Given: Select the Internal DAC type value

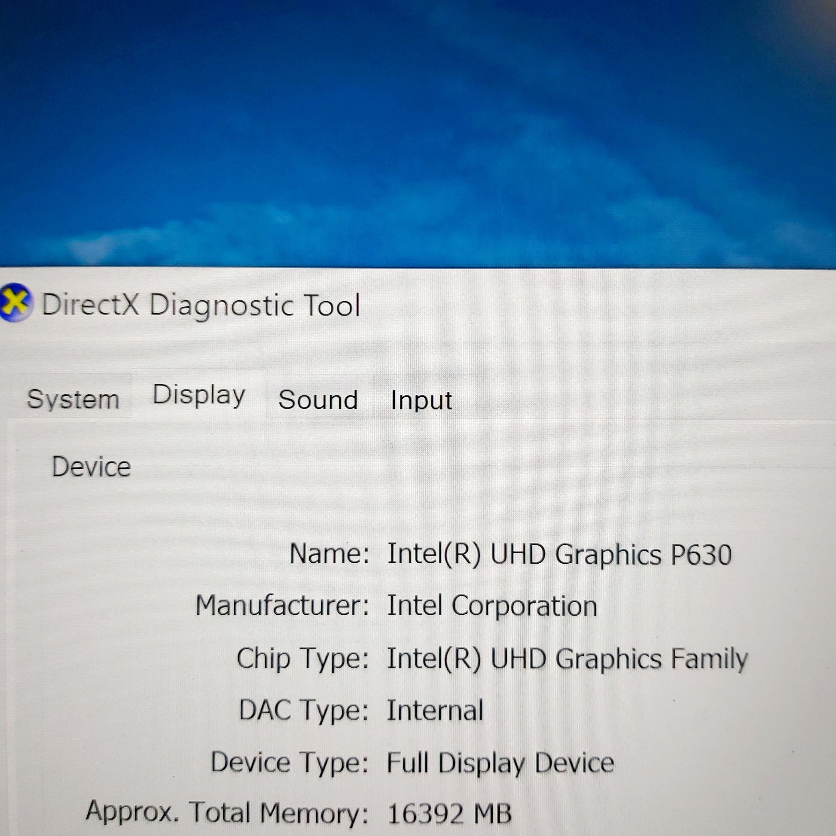Looking at the screenshot, I should pos(435,711).
